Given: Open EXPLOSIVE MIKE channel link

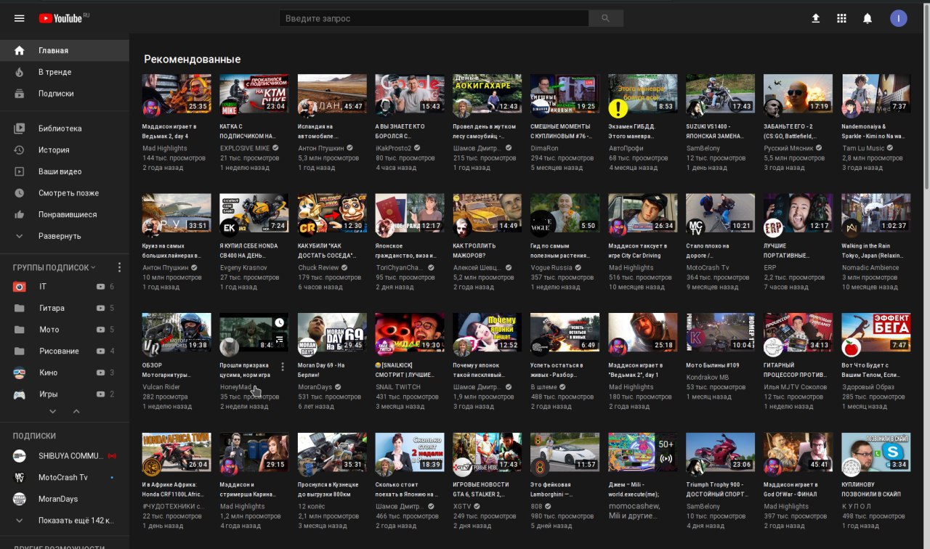Looking at the screenshot, I should tap(244, 148).
